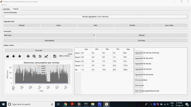Click log line 'Aggregated for the month'
The image size is (191, 107).
(144, 58)
